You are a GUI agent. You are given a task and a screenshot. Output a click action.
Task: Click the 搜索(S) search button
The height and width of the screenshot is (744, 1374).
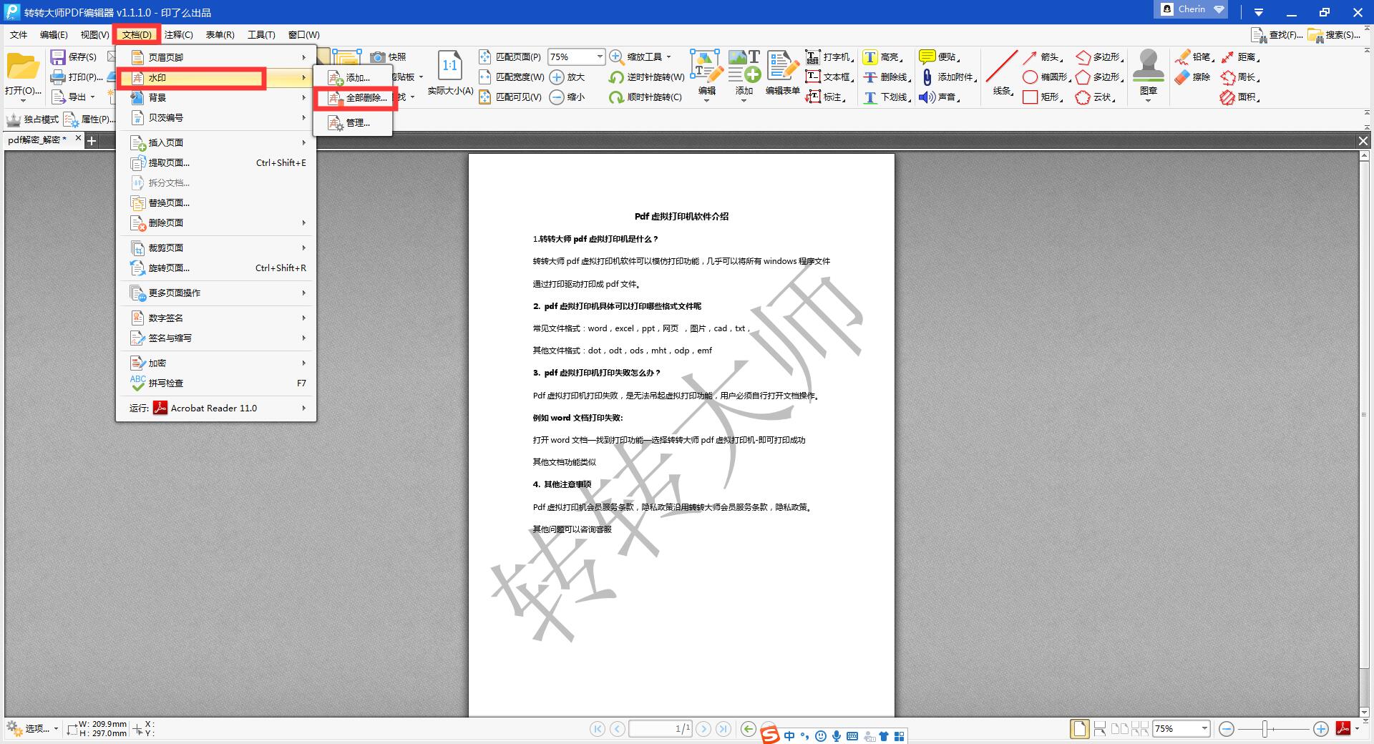tap(1333, 34)
